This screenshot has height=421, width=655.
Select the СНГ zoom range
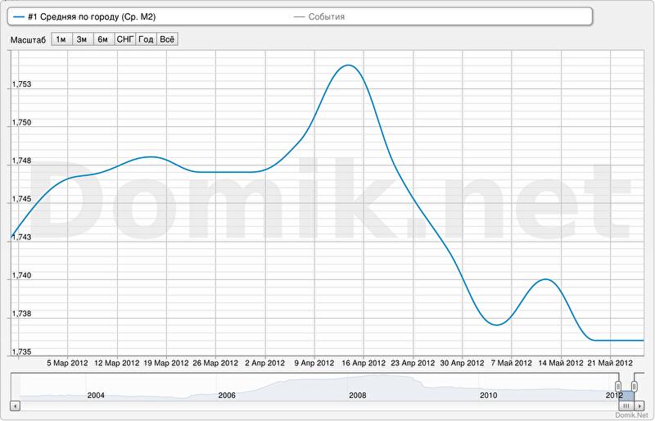[125, 39]
